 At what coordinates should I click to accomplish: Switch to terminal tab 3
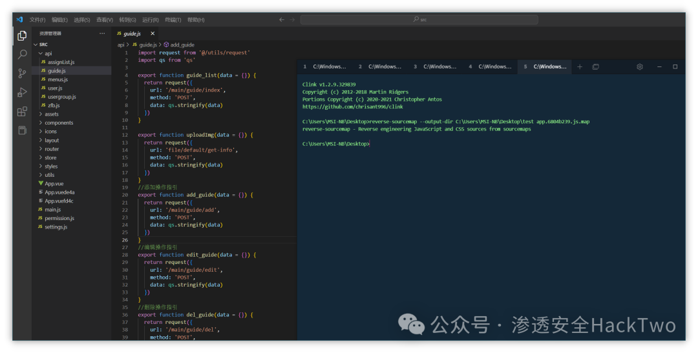pyautogui.click(x=436, y=66)
